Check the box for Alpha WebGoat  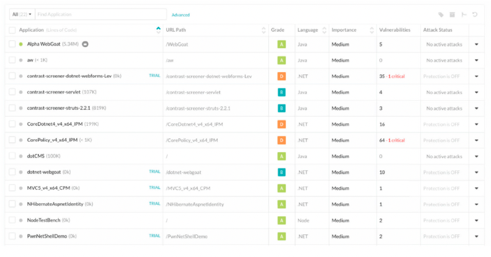click(x=12, y=44)
